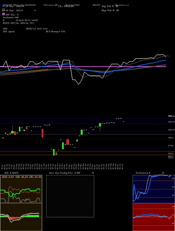The image size is (175, 231).
Task: Click the magenta 200-day horizontal line
Action: pos(83,66)
